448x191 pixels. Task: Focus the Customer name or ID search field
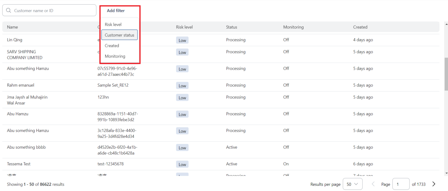coord(53,11)
